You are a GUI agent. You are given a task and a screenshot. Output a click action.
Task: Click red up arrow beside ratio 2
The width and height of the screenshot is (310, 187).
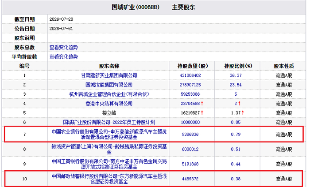(x=239, y=103)
